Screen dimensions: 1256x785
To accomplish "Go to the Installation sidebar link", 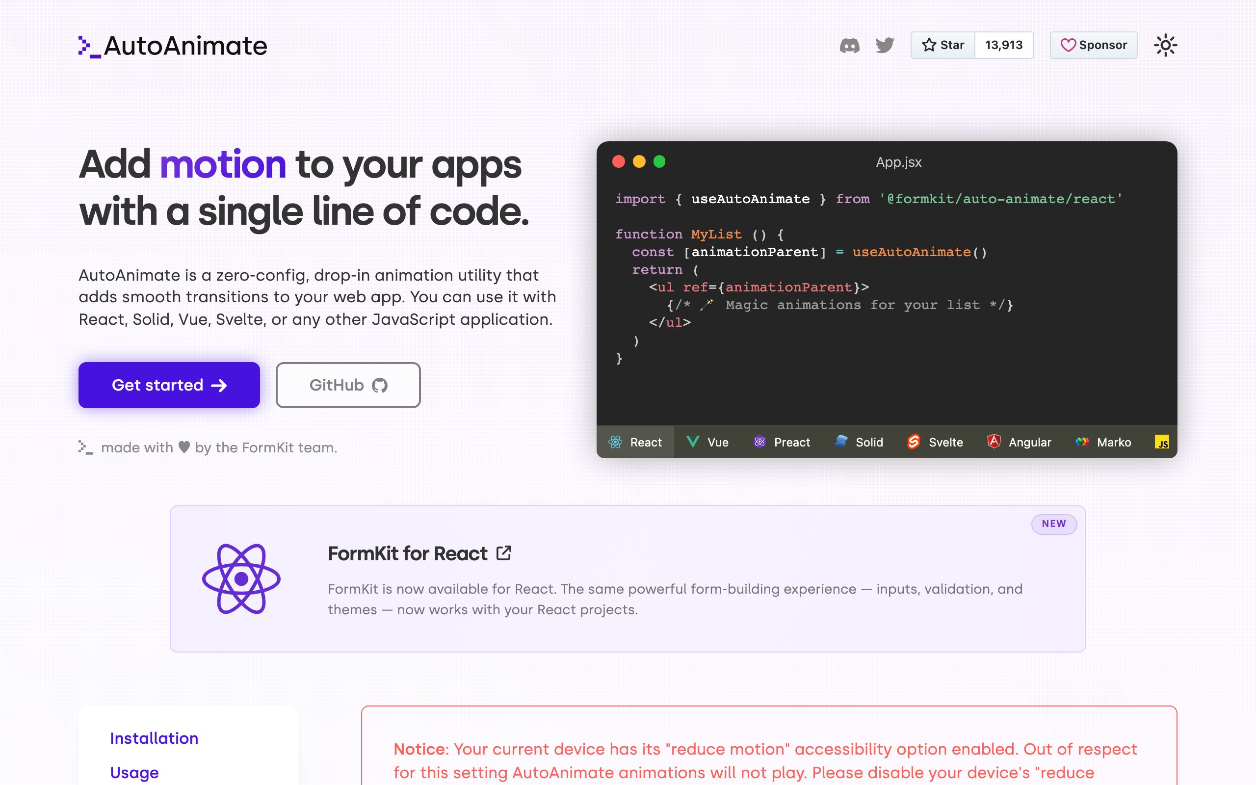I will click(x=154, y=738).
